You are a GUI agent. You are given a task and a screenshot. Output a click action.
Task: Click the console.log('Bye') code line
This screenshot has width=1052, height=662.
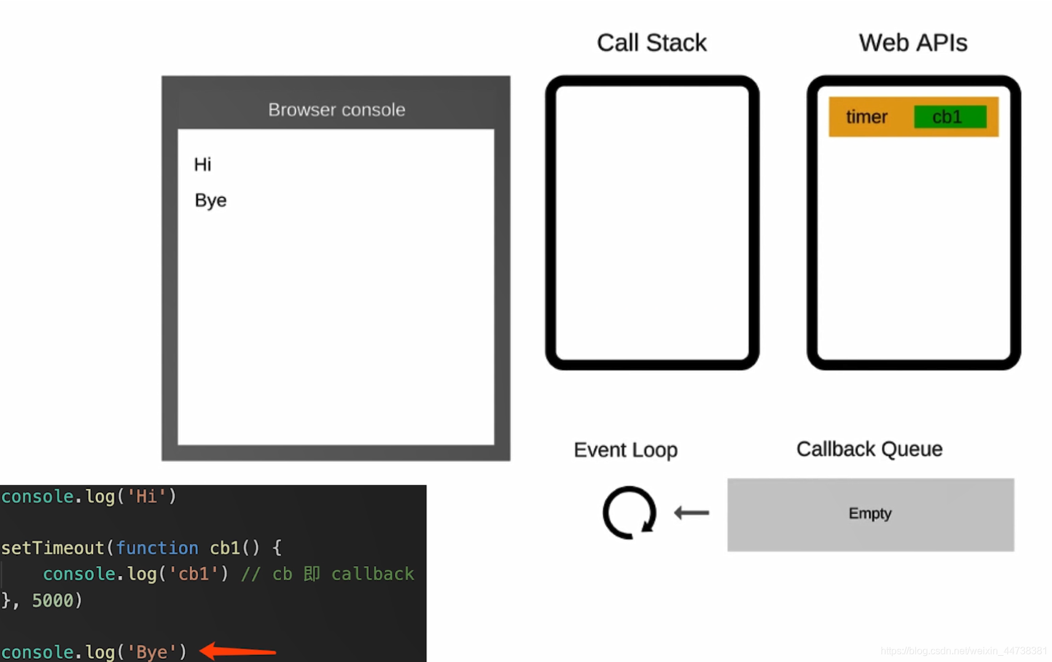pos(94,652)
